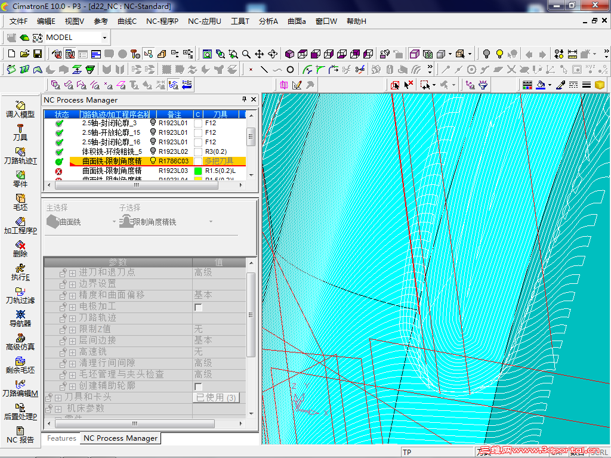
Task: Select the 2.5轴-开放轮廓_15 procedure row
Action: [110, 132]
